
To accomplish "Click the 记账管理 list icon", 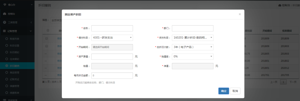I will 4,31.
